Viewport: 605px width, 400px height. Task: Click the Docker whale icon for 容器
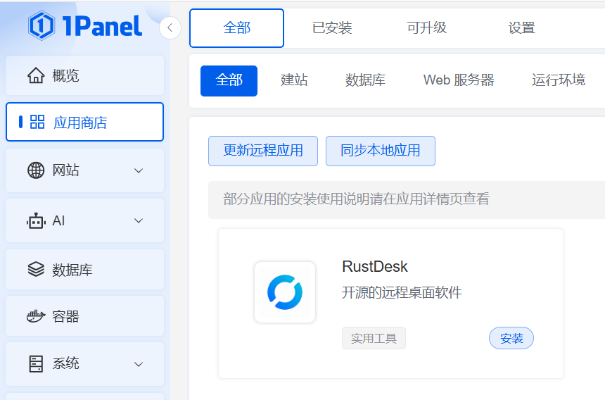36,316
